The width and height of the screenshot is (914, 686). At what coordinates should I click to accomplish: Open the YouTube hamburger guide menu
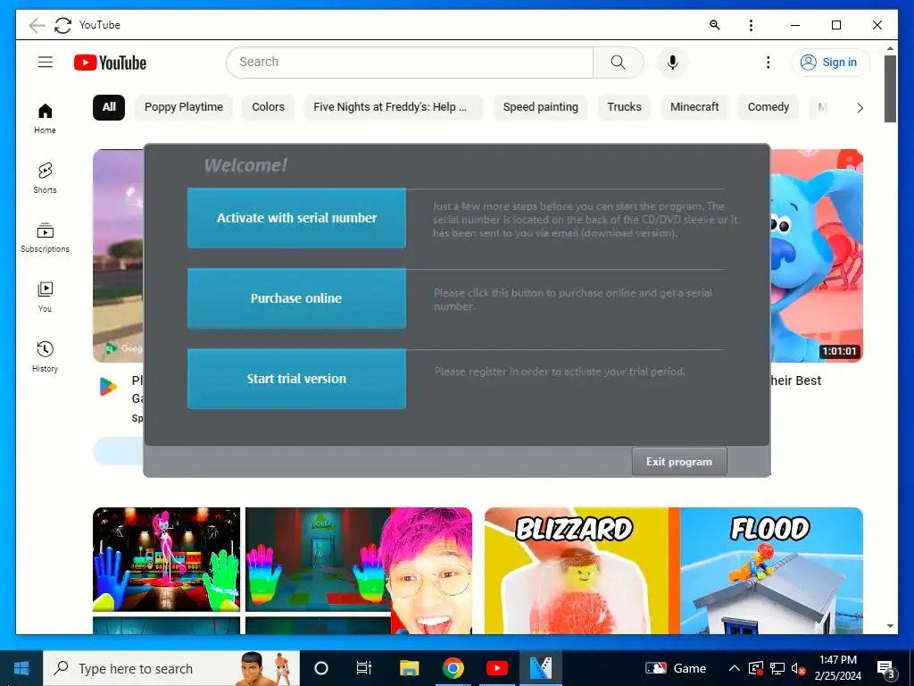[x=46, y=62]
